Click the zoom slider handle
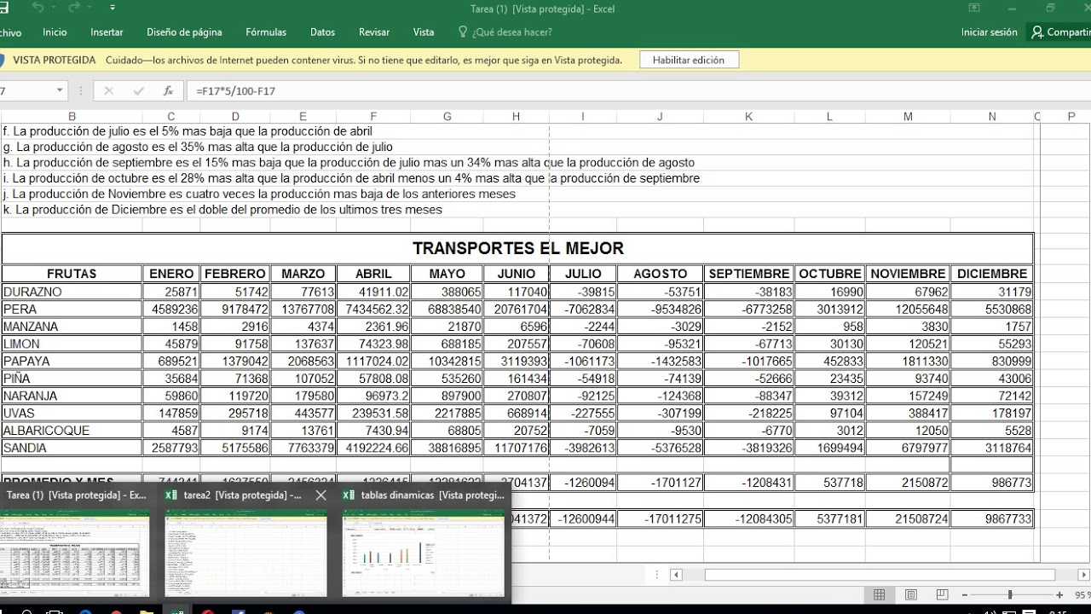 [1010, 594]
